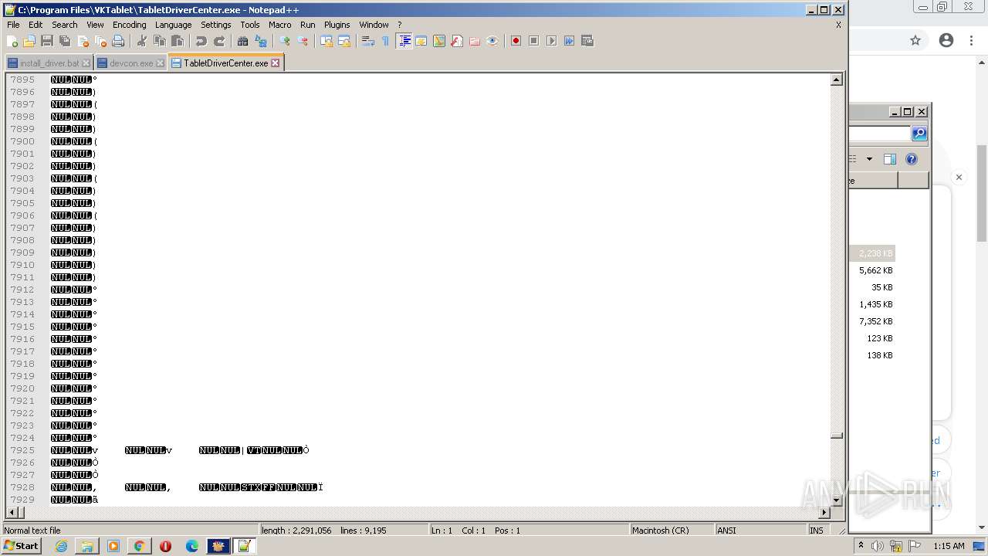Open the Search menu

tap(65, 25)
